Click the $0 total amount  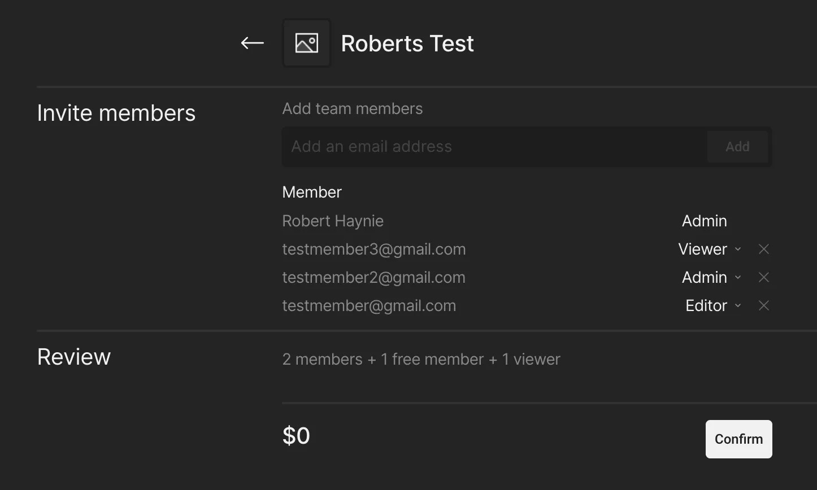pyautogui.click(x=296, y=436)
